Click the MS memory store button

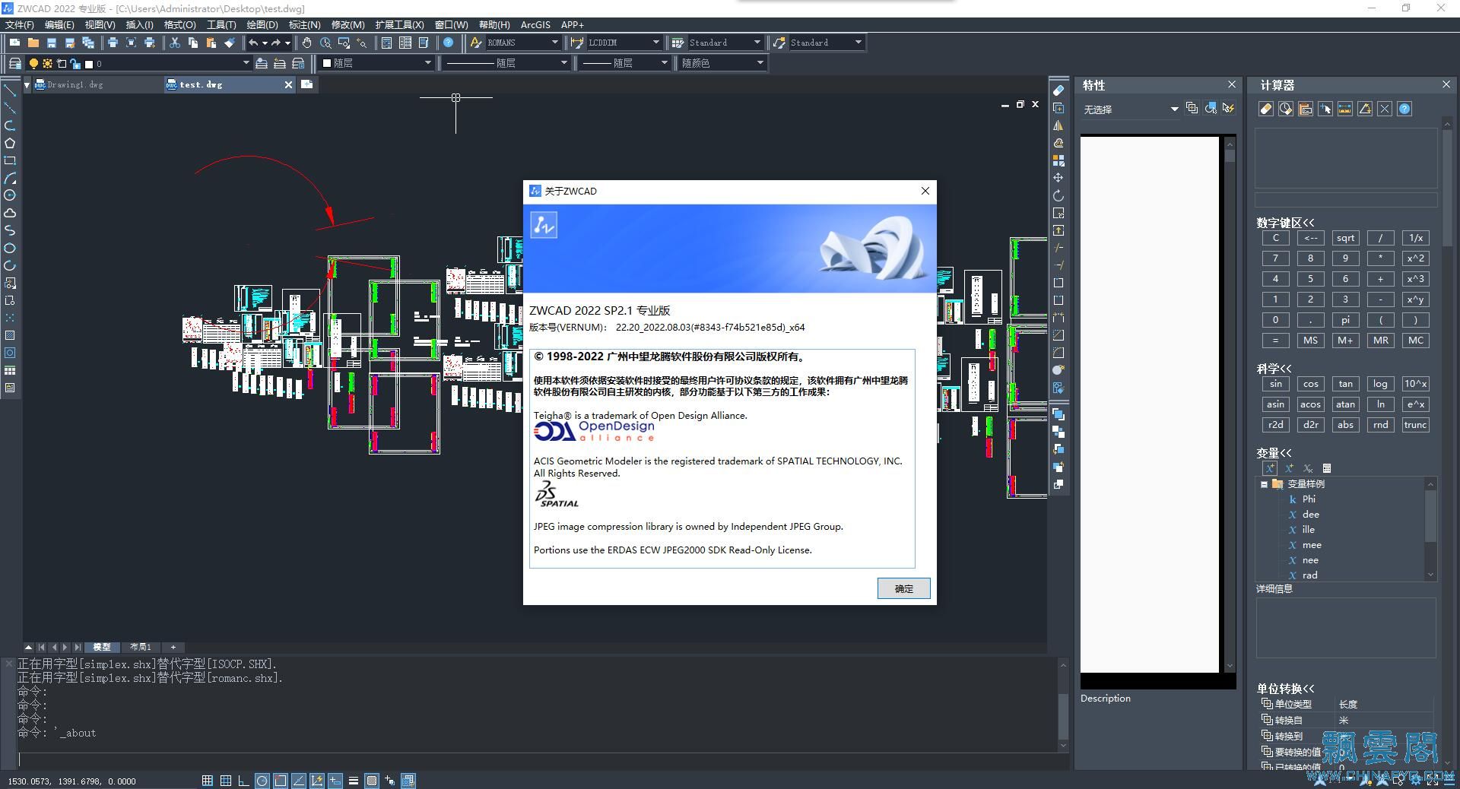[1310, 341]
